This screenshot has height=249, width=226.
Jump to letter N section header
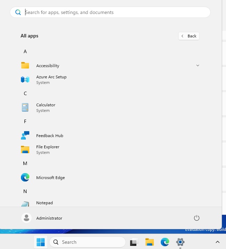coord(25,191)
